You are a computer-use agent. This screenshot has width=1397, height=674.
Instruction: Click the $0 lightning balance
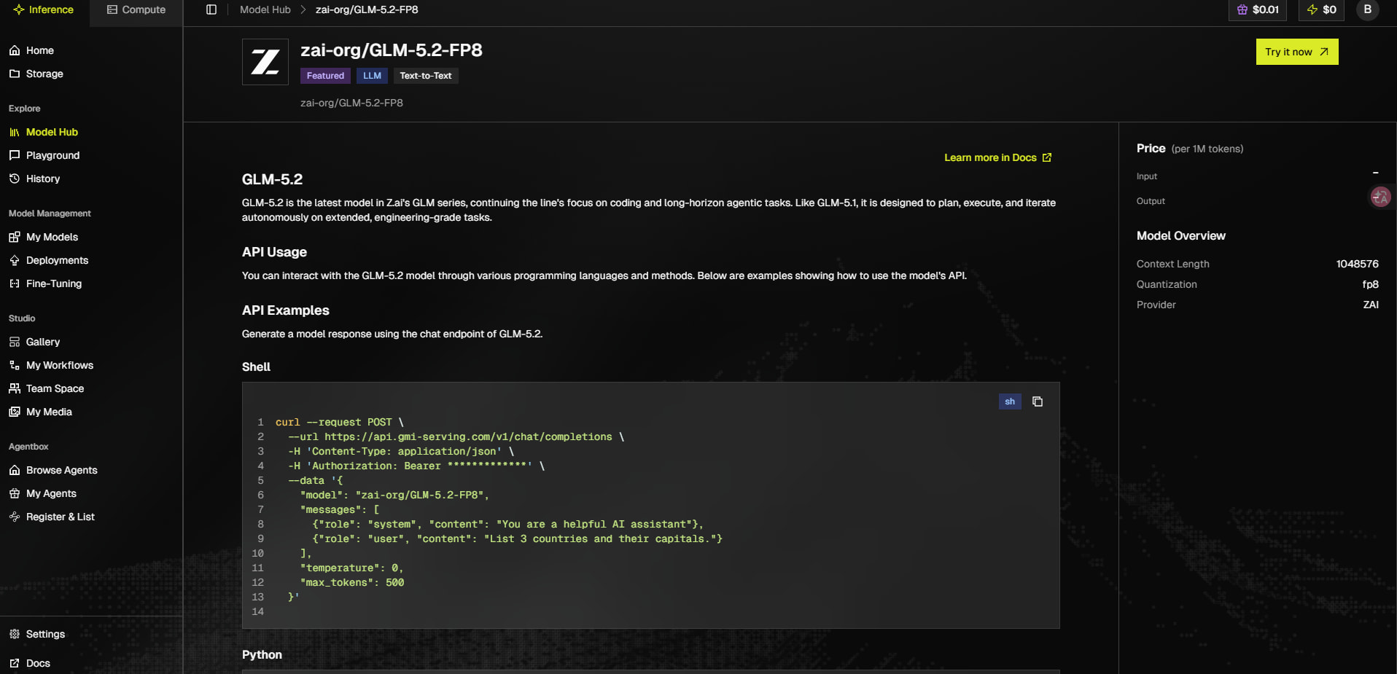(x=1321, y=9)
